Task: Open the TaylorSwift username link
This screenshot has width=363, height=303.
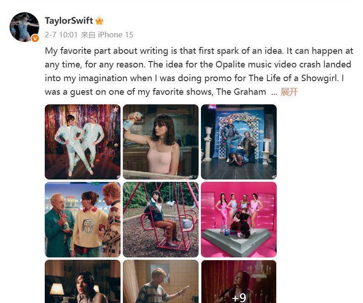Action: coord(69,21)
